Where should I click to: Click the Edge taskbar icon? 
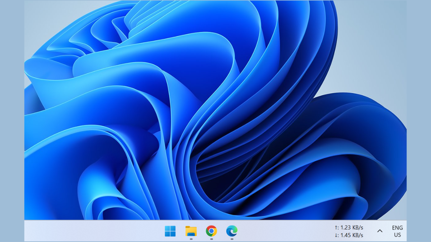[x=232, y=231]
